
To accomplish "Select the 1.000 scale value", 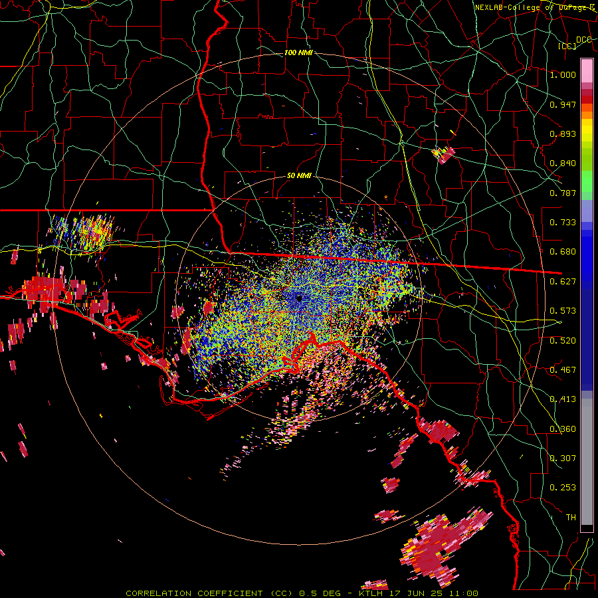I will pos(563,74).
